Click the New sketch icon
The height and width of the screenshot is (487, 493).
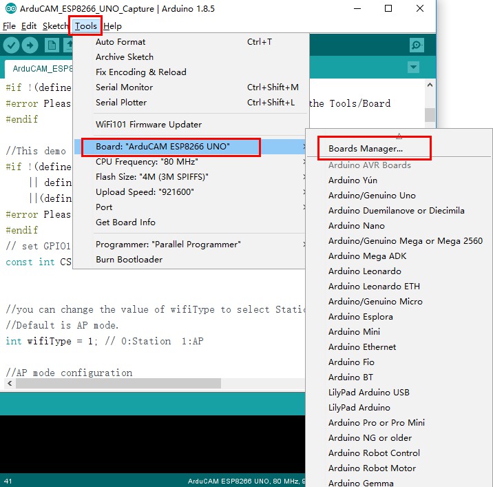tap(52, 45)
